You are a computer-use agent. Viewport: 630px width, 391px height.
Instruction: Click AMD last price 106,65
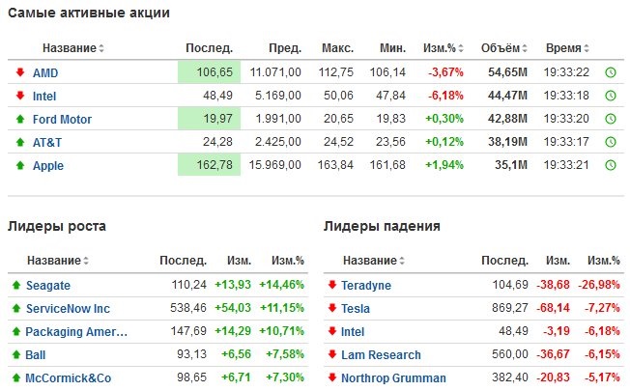215,72
